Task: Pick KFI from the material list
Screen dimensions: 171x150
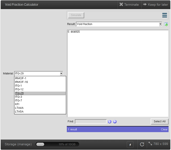Action: pos(40,104)
